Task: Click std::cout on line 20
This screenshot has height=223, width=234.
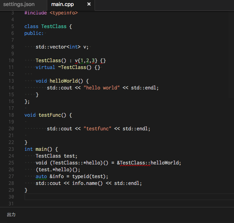Action: [59, 129]
